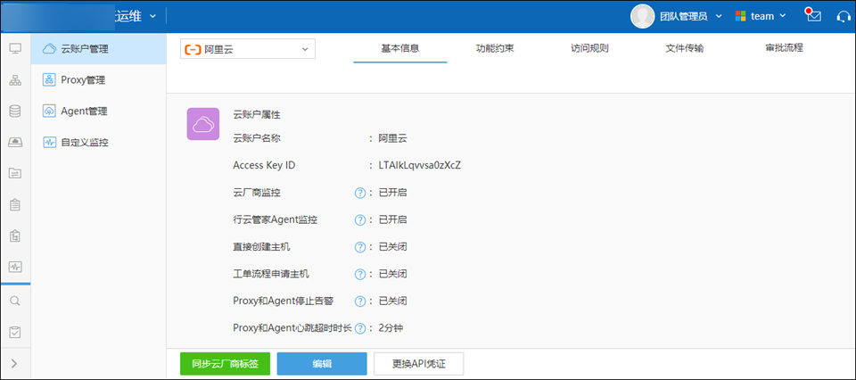Click the 2分钟 heartbeat timeout value
The image size is (856, 380).
click(391, 328)
